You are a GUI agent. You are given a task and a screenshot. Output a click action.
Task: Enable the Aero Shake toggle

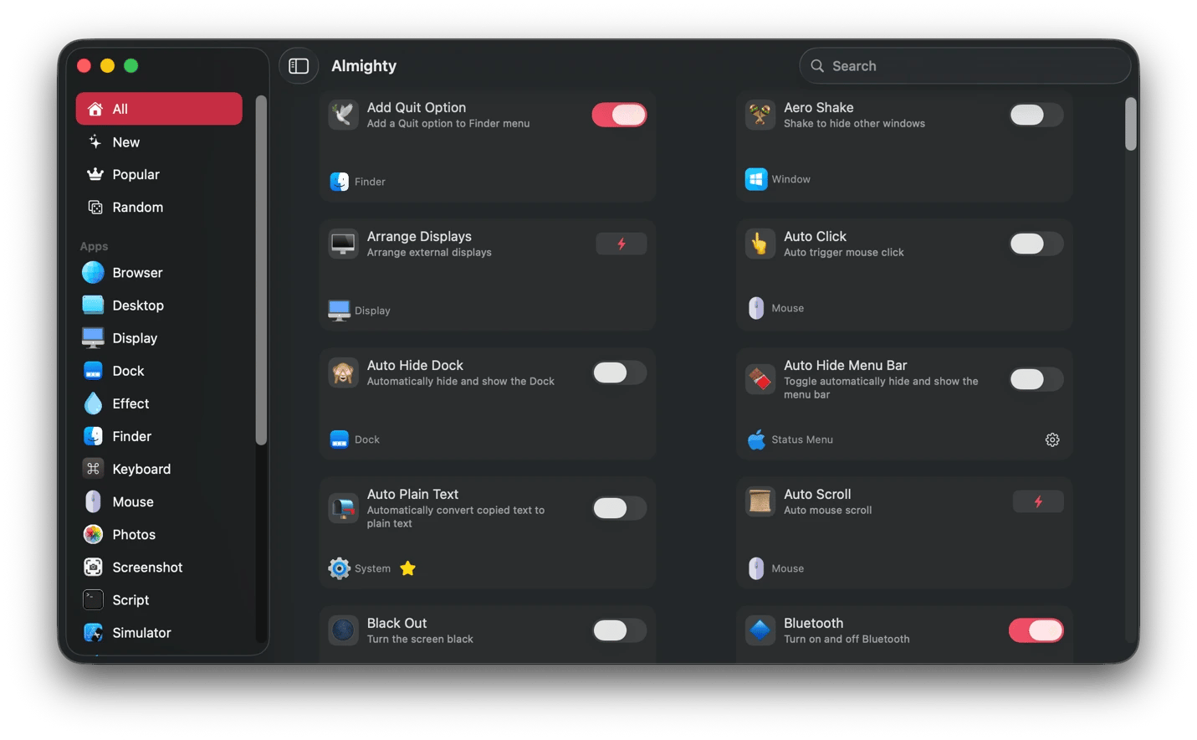coord(1036,115)
